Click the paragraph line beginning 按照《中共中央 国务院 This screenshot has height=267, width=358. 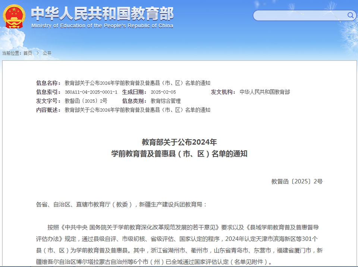[x=183, y=227]
